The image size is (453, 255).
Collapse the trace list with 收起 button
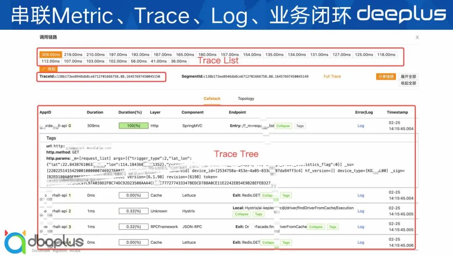[49, 69]
